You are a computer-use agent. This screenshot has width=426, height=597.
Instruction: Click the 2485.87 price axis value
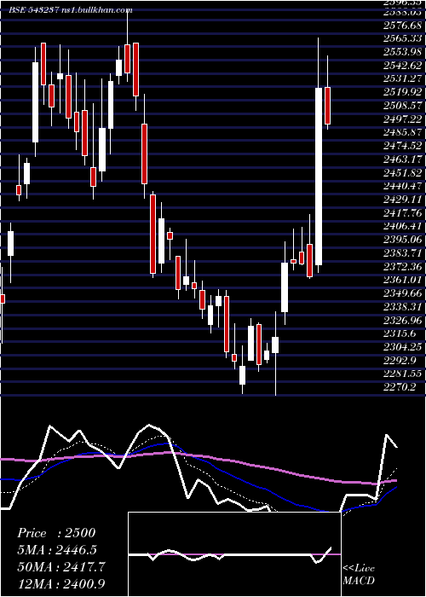(404, 132)
